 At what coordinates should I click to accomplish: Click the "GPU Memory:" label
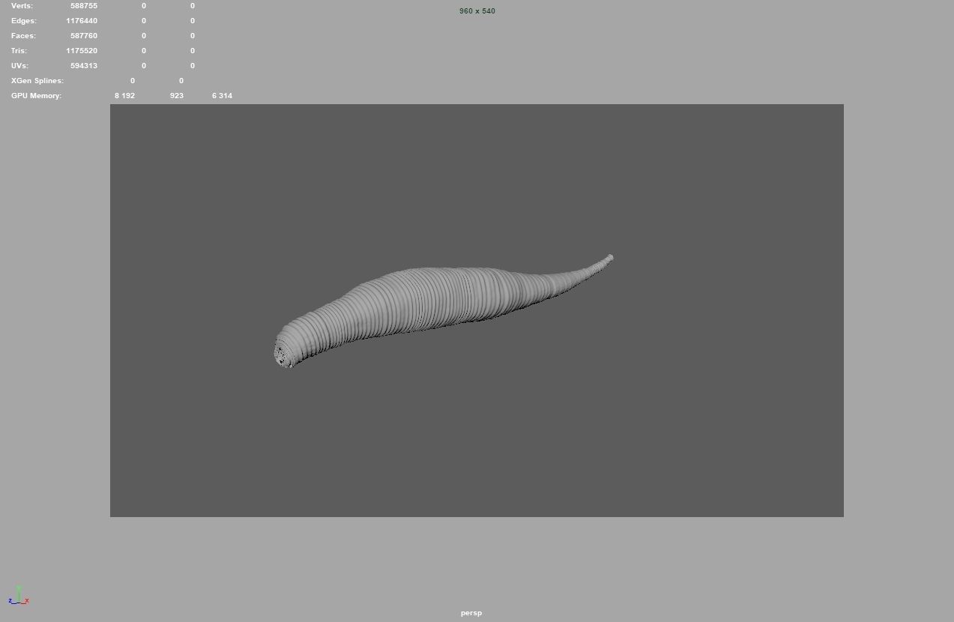[36, 96]
